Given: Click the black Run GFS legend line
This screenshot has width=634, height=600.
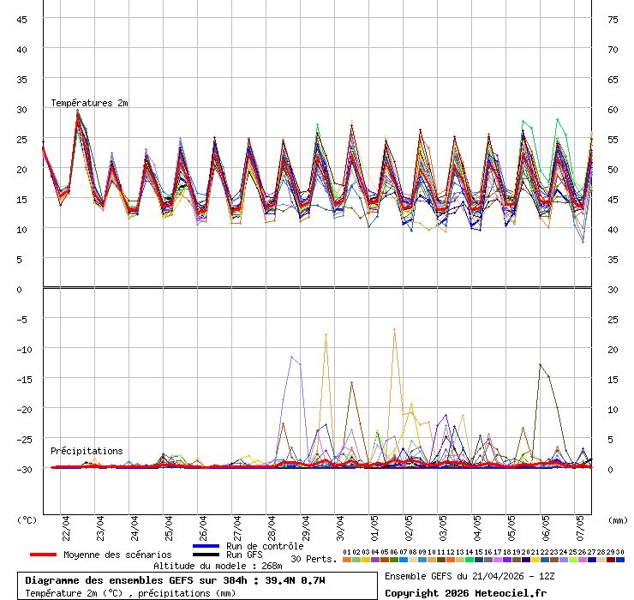Looking at the screenshot, I should (206, 555).
